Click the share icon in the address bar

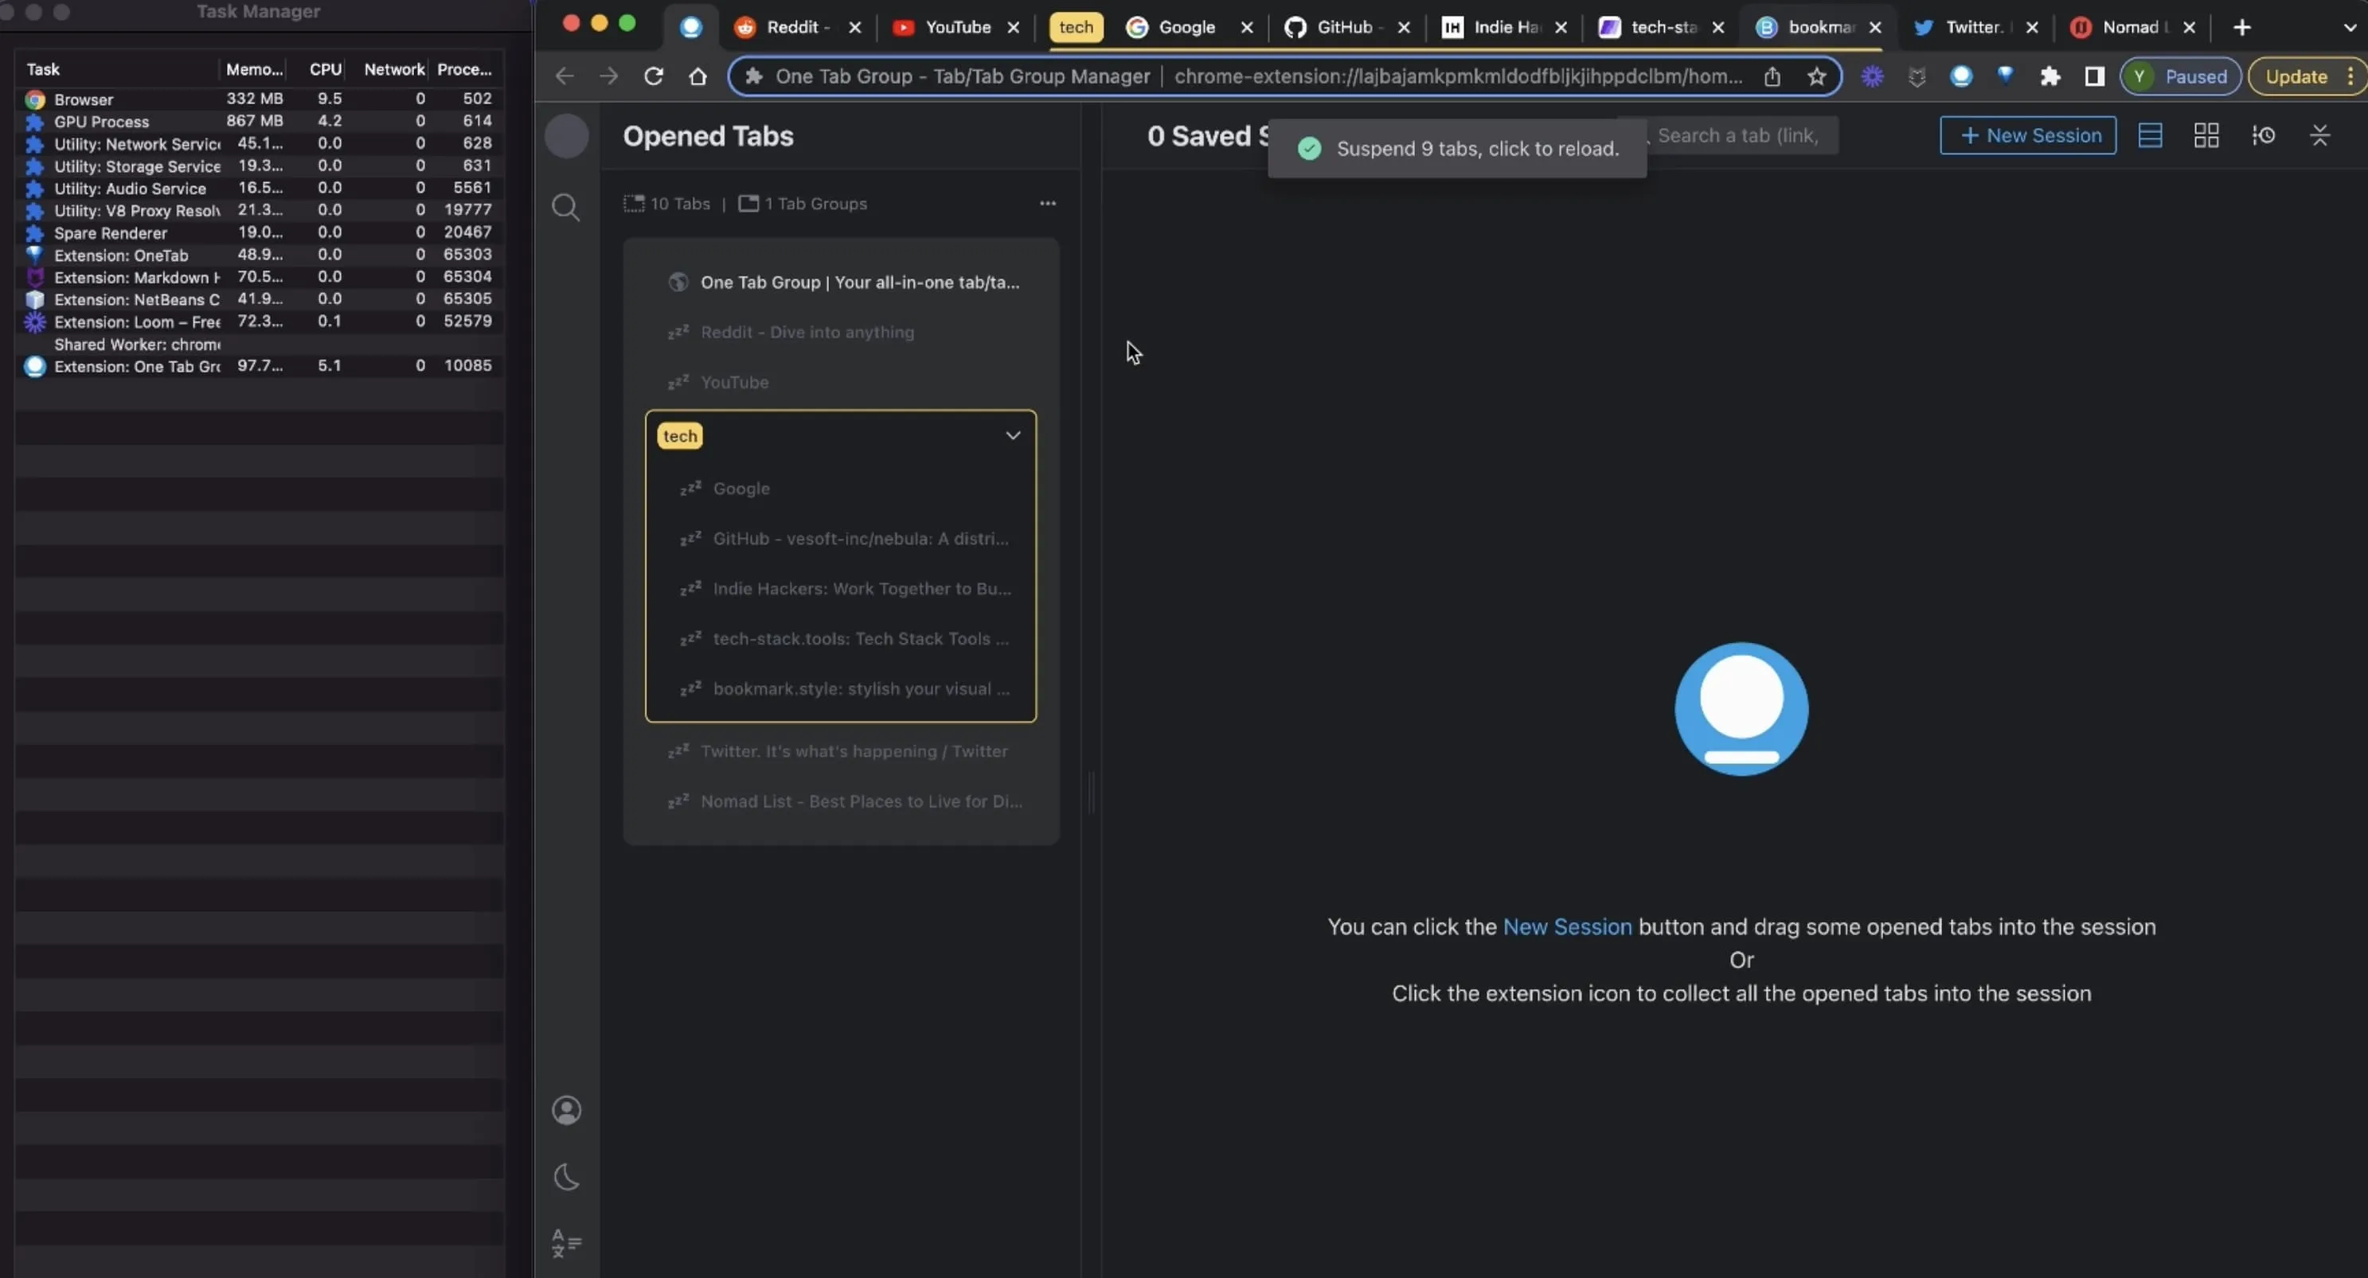(x=1773, y=76)
